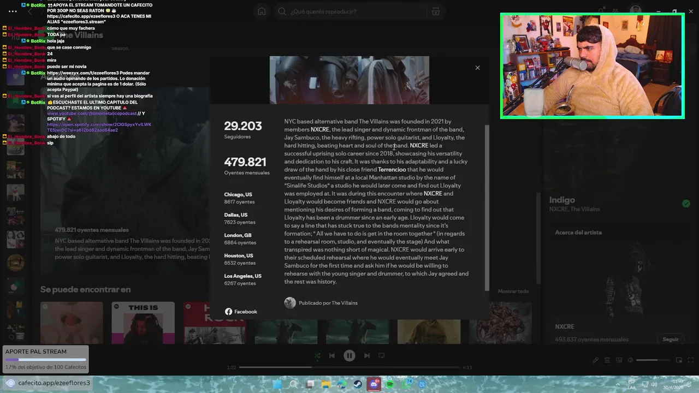The height and width of the screenshot is (393, 699).
Task: Open the Windows Task View
Action: click(310, 385)
